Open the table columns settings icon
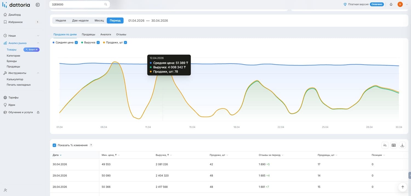411x196 pixels. [394, 145]
